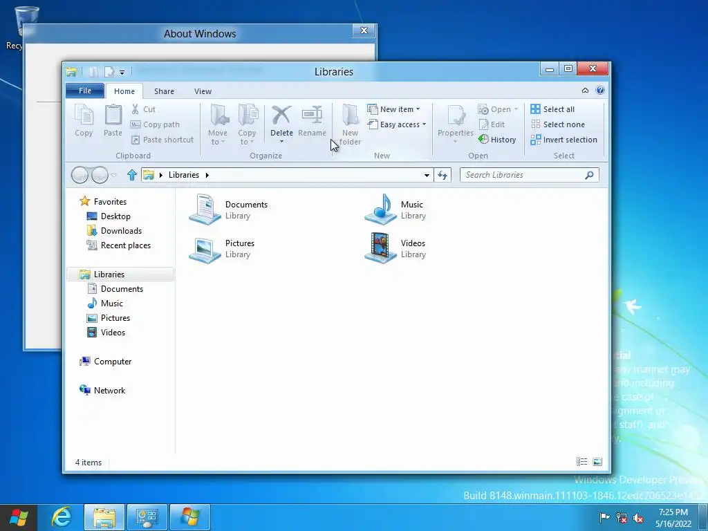Select Favorites in the navigation pane
The width and height of the screenshot is (708, 531).
point(104,202)
